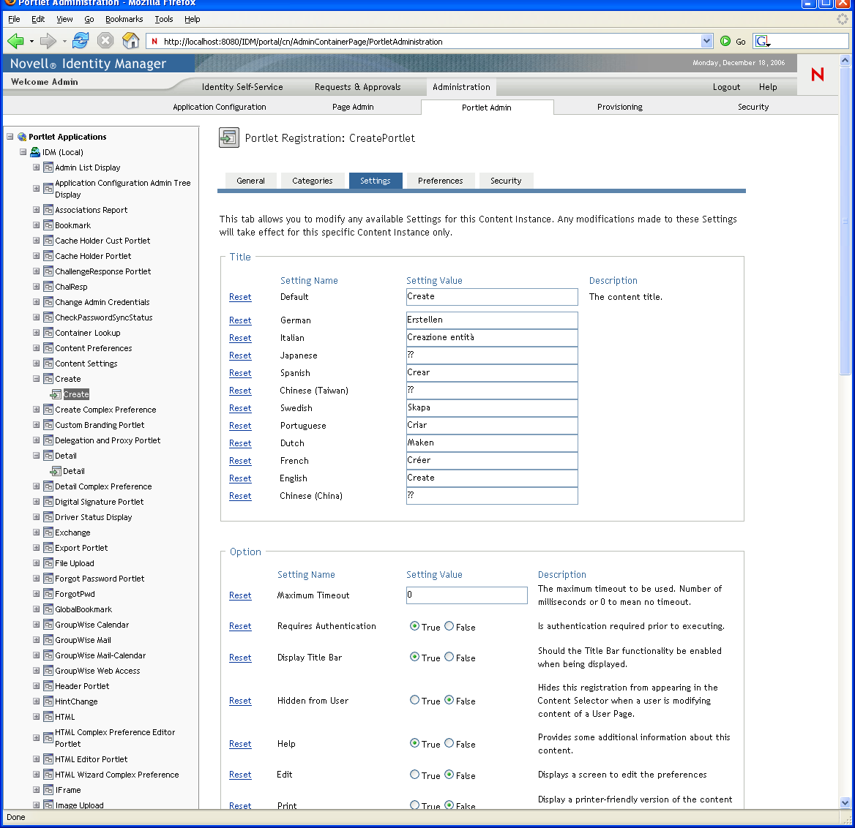Image resolution: width=855 pixels, height=828 pixels.
Task: Click the Driver Status Display portlet icon
Action: pyautogui.click(x=48, y=517)
